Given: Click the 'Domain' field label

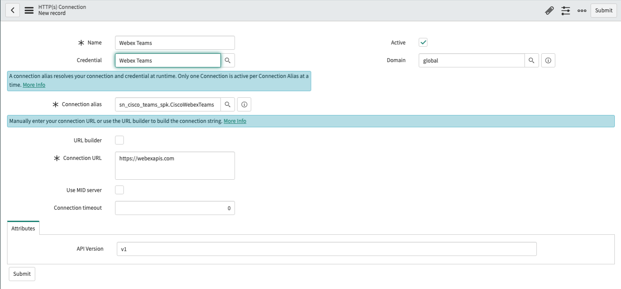Looking at the screenshot, I should coord(396,60).
